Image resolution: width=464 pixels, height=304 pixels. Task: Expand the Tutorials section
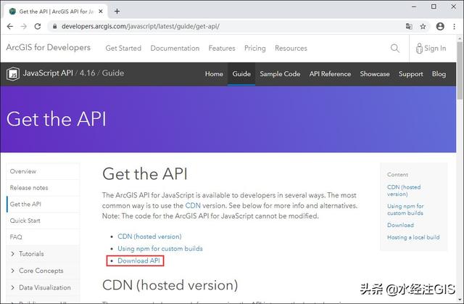click(12, 254)
